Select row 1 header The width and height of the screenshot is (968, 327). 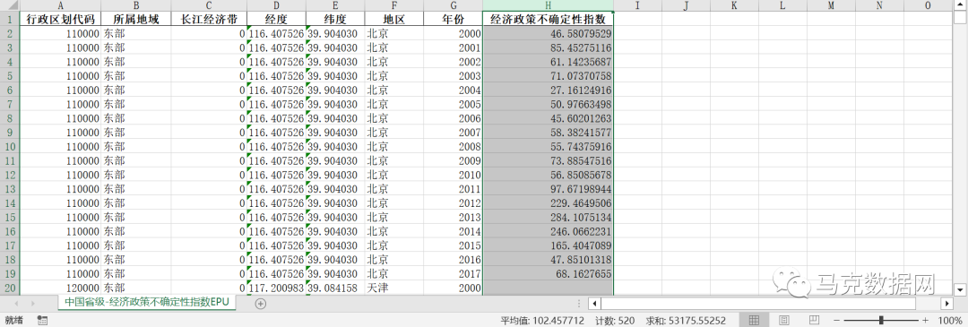tap(10, 19)
